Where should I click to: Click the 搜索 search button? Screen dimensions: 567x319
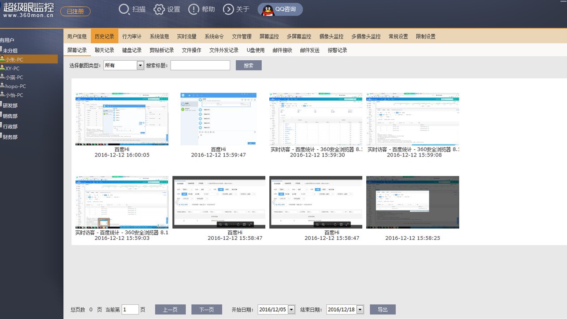click(249, 65)
